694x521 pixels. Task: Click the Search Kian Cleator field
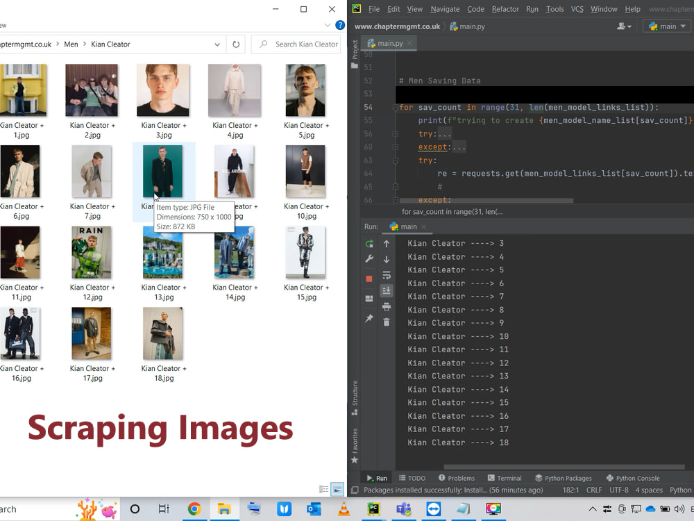point(296,44)
